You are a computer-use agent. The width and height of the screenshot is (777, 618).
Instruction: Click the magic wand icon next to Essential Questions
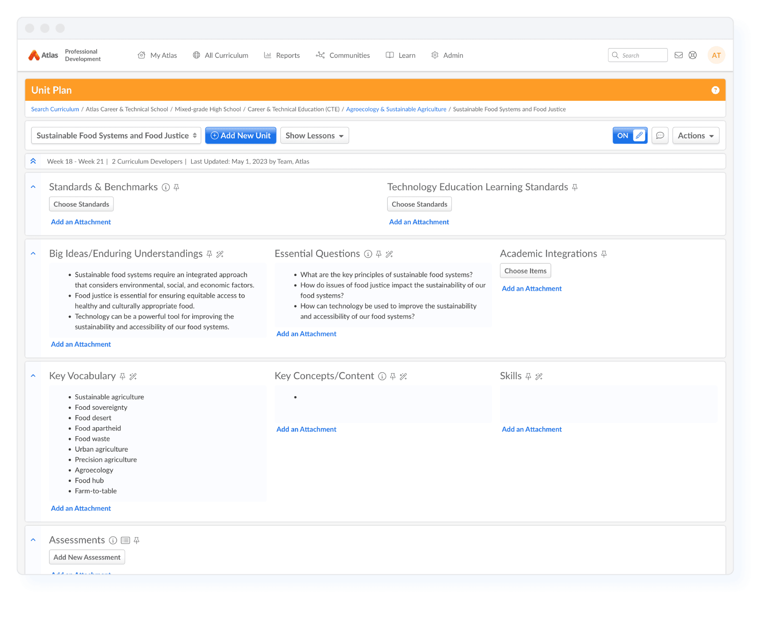tap(389, 254)
